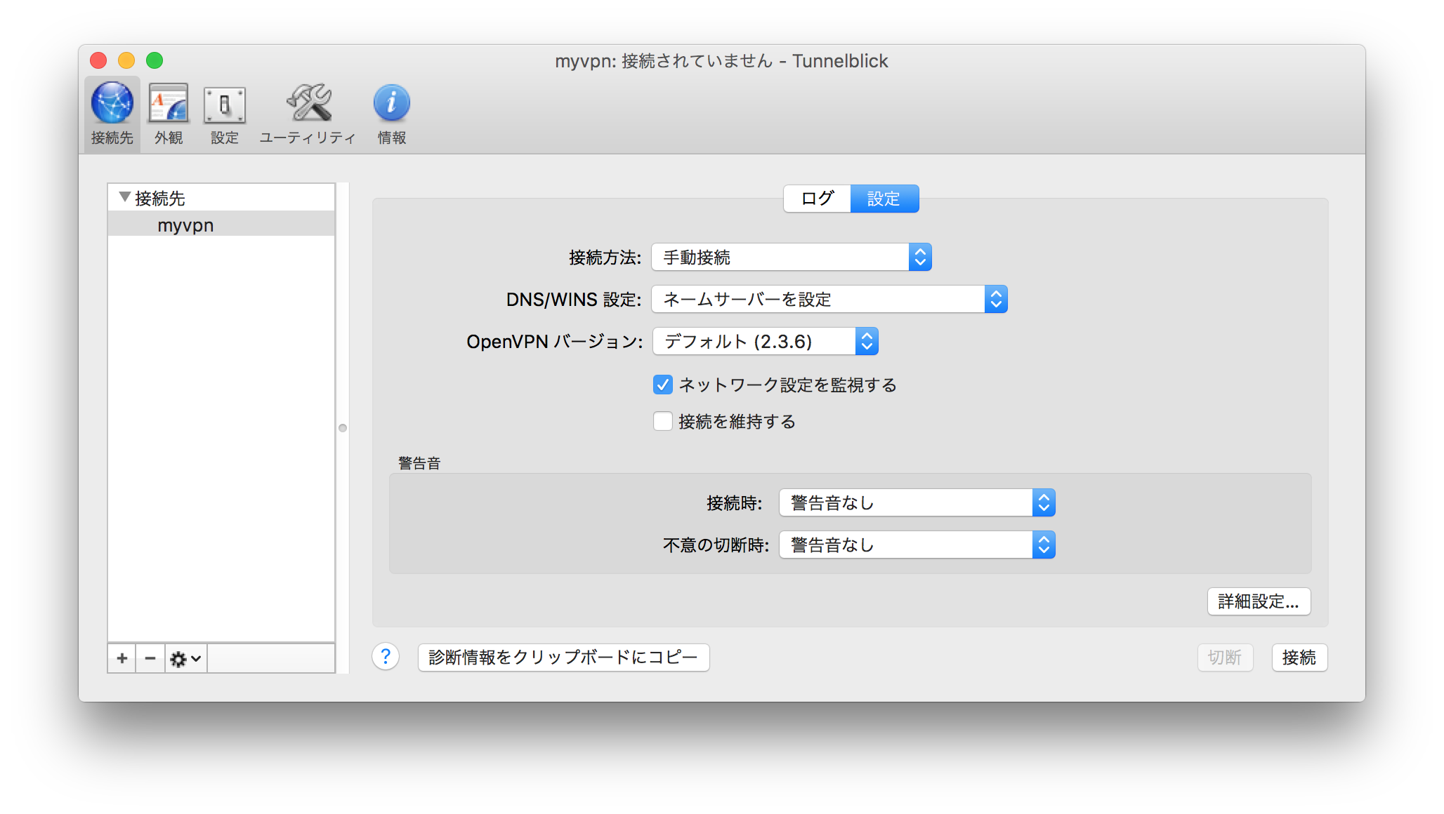Viewport: 1444px width, 814px height.
Task: Switch to the ログ tab
Action: point(816,199)
